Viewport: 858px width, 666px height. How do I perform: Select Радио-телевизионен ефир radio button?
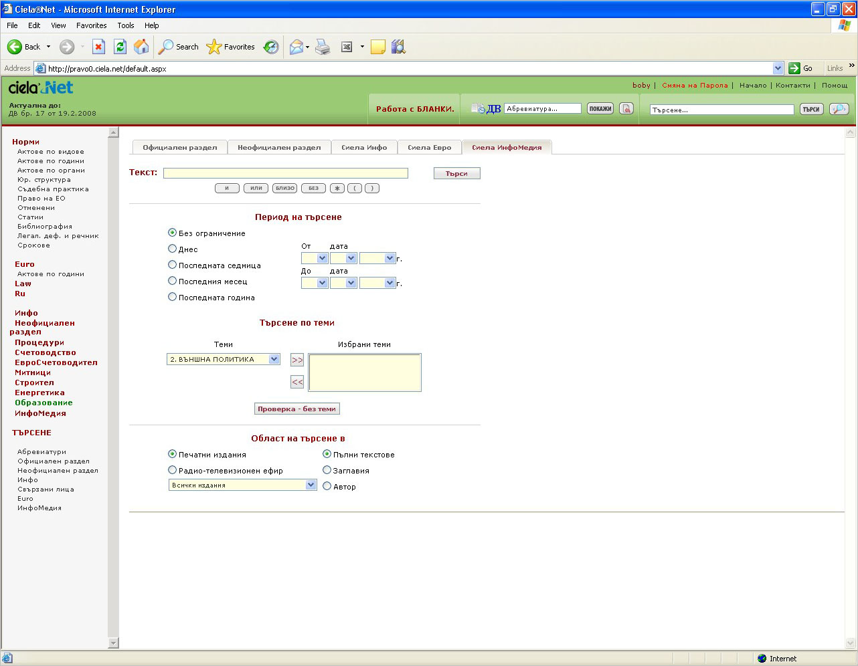pos(172,470)
